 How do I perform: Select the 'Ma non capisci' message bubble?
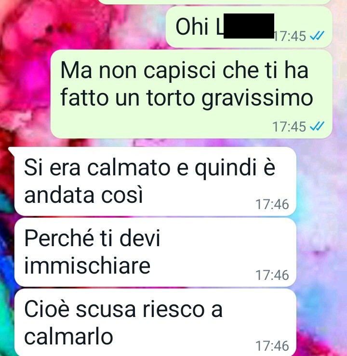[x=191, y=94]
